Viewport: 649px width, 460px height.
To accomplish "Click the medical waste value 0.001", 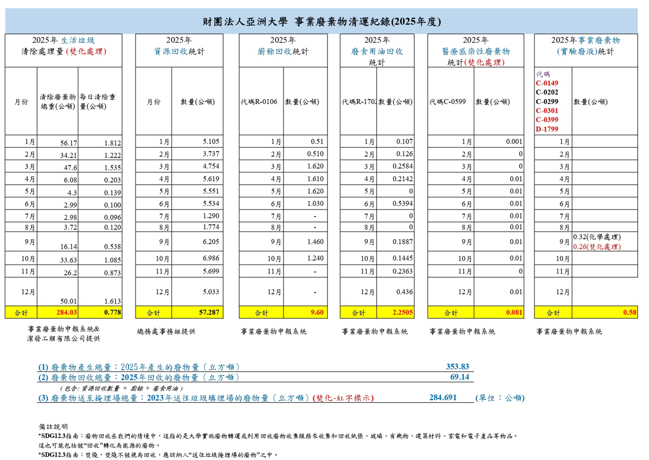I will (x=513, y=141).
